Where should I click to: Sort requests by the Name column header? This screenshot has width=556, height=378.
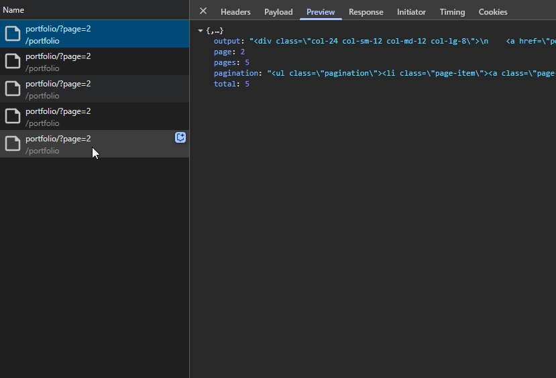(13, 10)
